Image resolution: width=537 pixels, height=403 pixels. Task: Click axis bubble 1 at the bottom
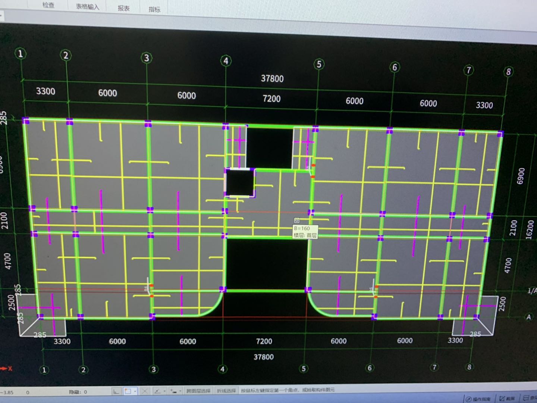[x=44, y=370]
